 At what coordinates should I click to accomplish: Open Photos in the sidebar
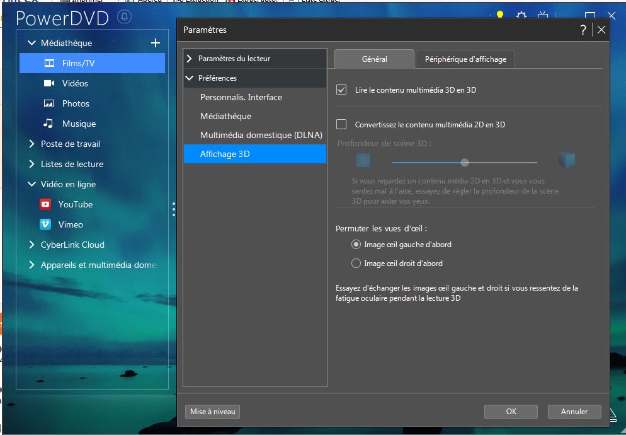(x=92, y=103)
